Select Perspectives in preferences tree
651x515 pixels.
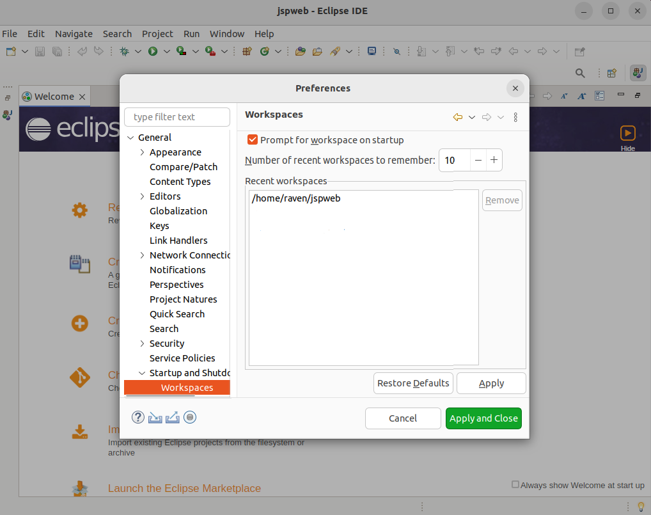[x=176, y=285]
